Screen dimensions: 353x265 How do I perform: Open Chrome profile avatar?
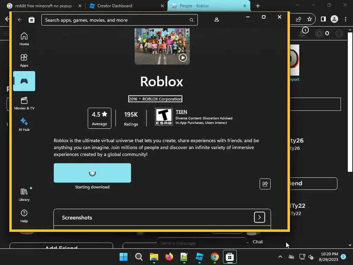point(334,19)
